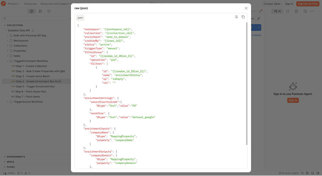The width and height of the screenshot is (322, 176).
Task: Click the JSON viewer vertical scrollbar
Action: click(247, 84)
